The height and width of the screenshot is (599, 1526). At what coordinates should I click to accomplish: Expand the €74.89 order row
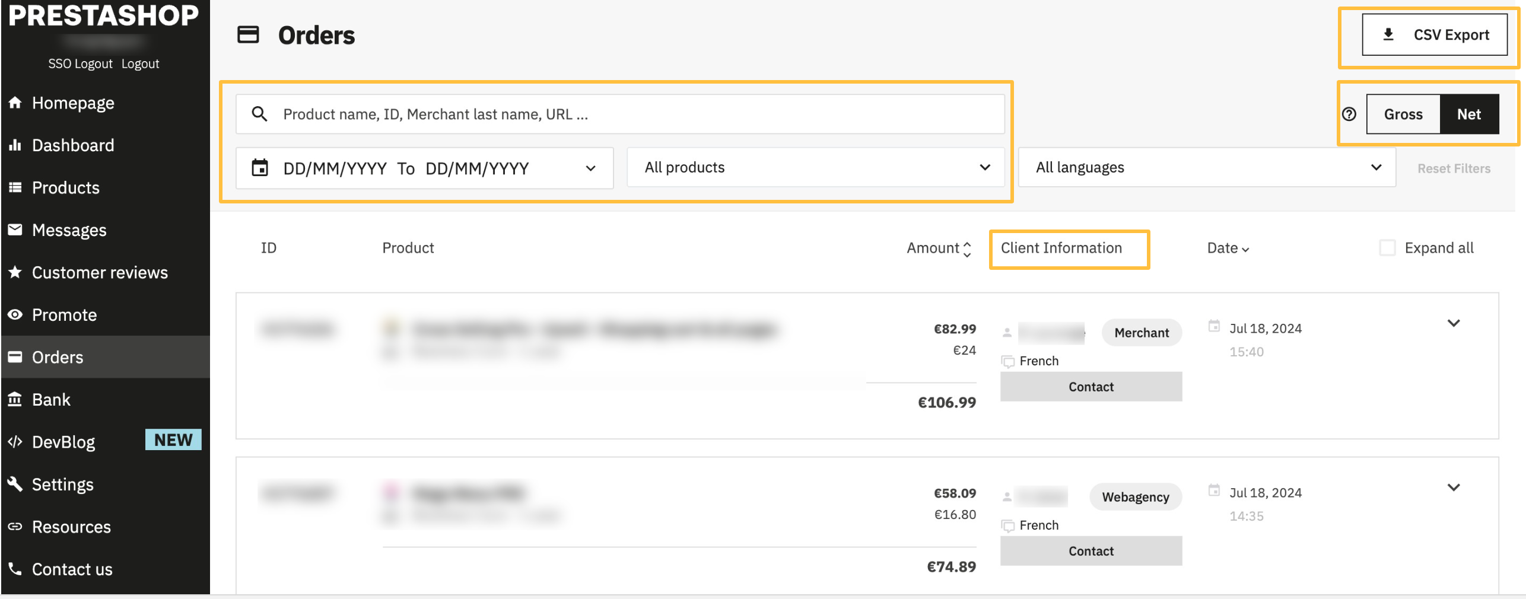[1453, 488]
